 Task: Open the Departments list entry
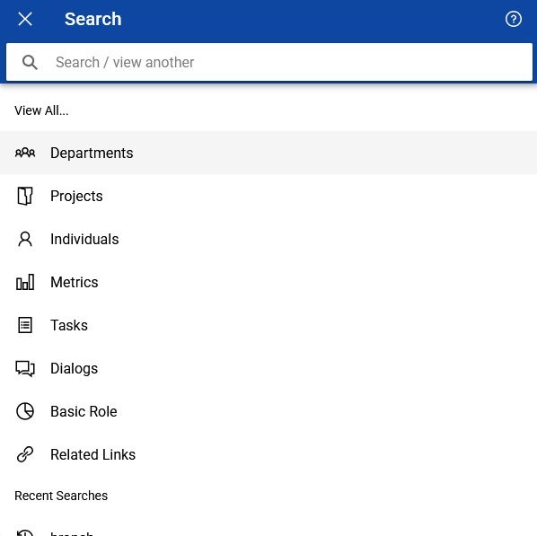tap(268, 153)
